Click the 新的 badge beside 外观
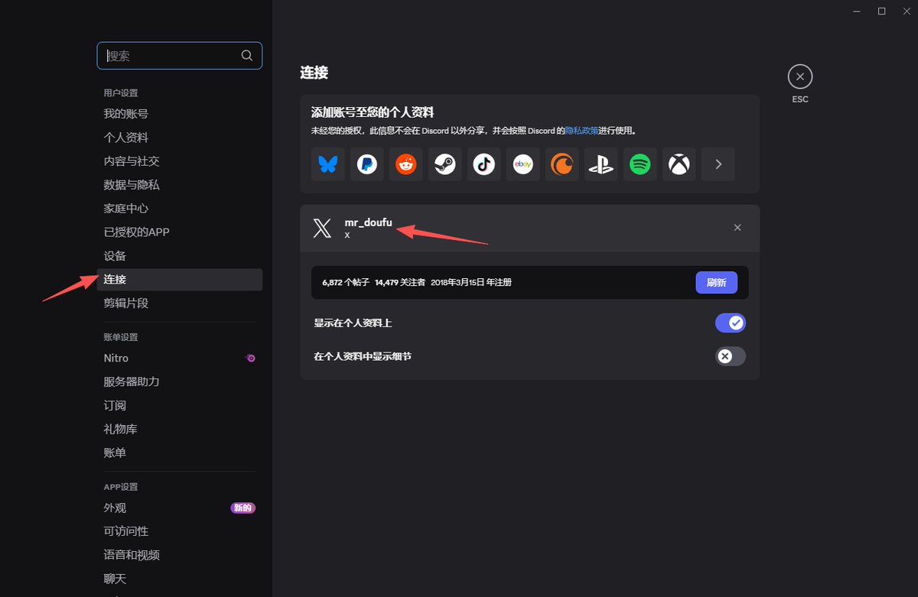Viewport: 918px width, 597px height. [x=243, y=508]
